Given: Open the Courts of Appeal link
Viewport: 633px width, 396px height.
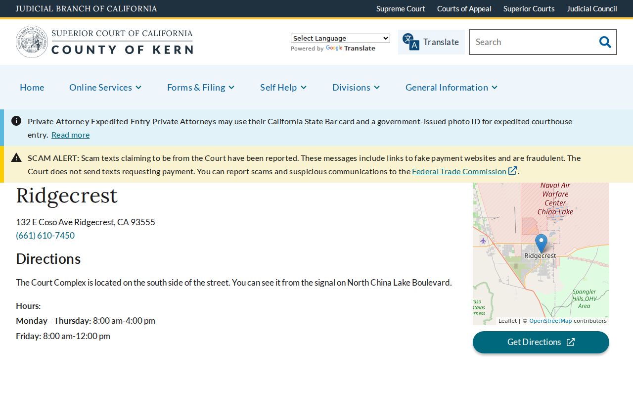Looking at the screenshot, I should tap(464, 8).
